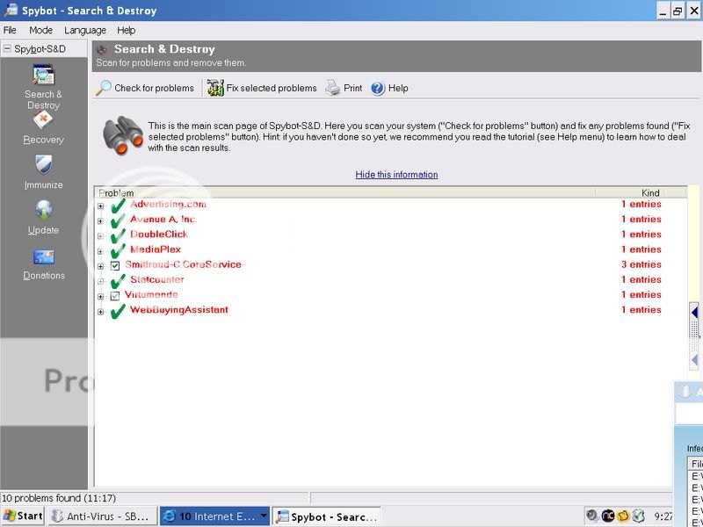Viewport: 703px width, 527px height.
Task: Select the Avenue A, Inc. problem name
Action: 163,219
